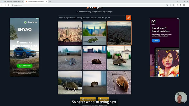Click the AdChoices icon on Adobe ad

point(178,19)
